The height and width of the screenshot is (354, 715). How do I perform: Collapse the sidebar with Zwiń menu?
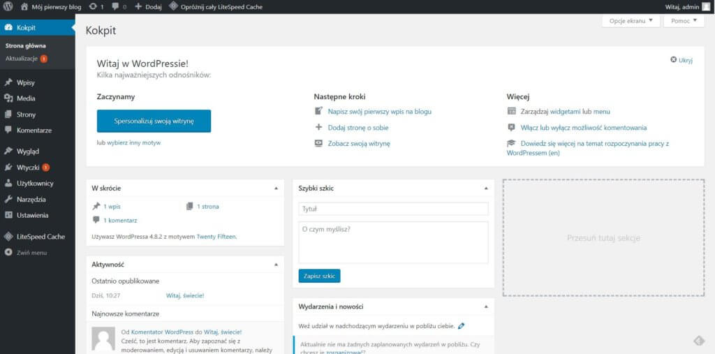(31, 252)
